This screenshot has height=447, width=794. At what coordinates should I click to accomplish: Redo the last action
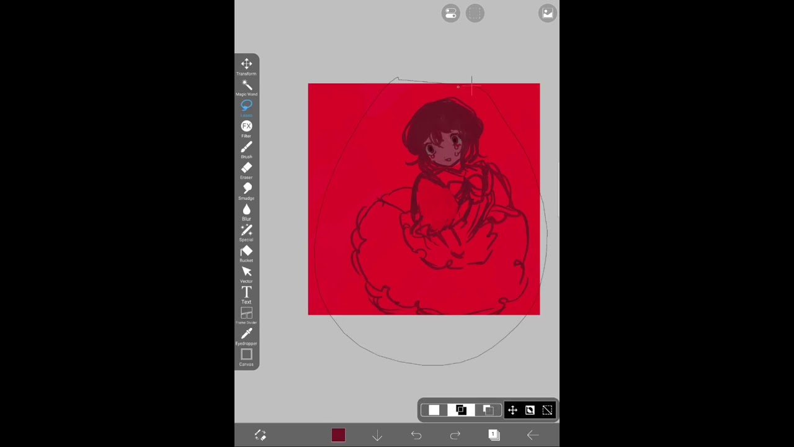click(x=455, y=435)
